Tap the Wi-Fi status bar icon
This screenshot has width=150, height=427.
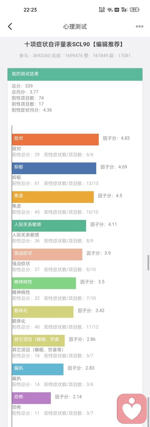point(109,10)
